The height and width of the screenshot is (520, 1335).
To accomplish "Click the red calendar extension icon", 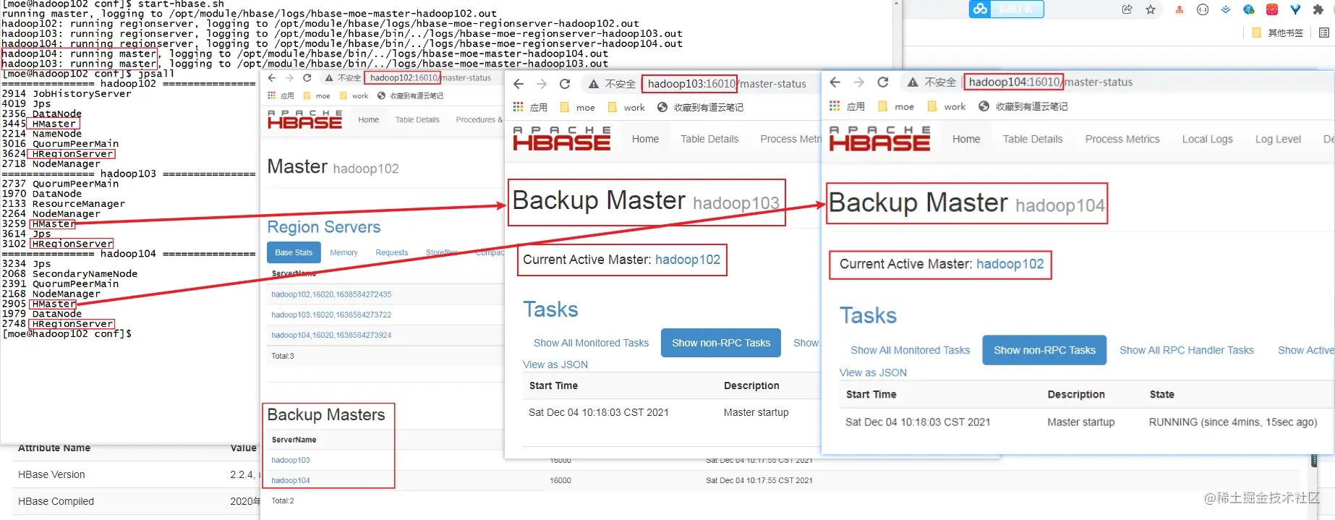I will coord(1272,9).
